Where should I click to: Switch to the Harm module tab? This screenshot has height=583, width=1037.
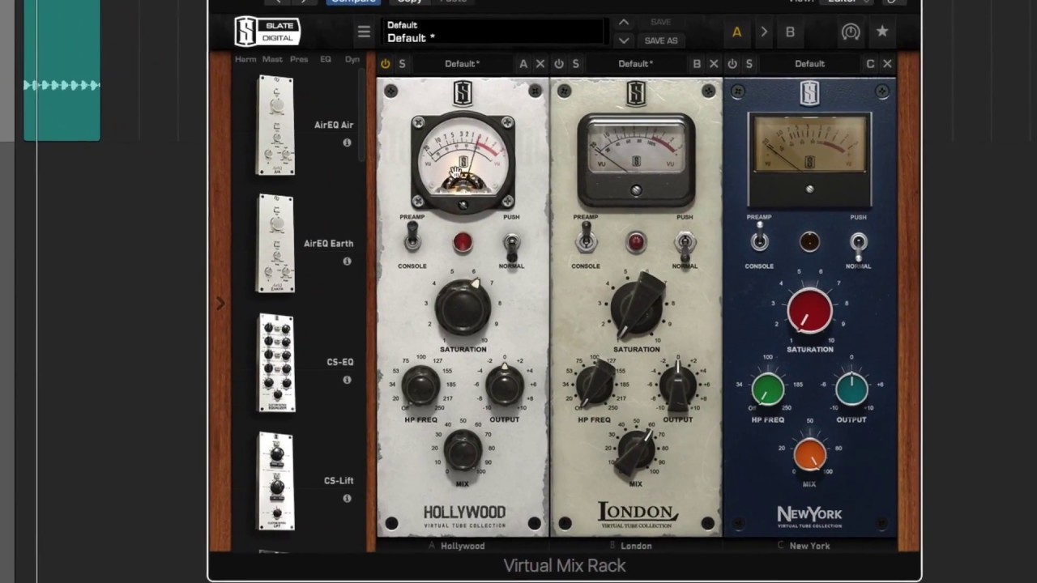pos(245,59)
